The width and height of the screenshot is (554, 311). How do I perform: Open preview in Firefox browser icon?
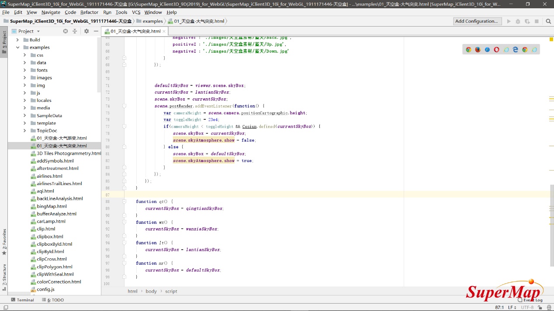click(x=478, y=50)
